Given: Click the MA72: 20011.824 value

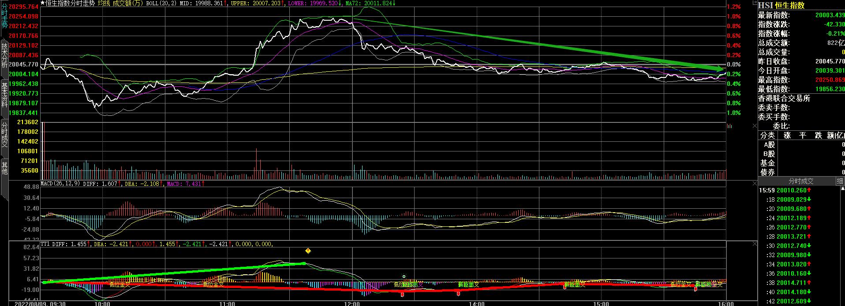Looking at the screenshot, I should click(370, 3).
